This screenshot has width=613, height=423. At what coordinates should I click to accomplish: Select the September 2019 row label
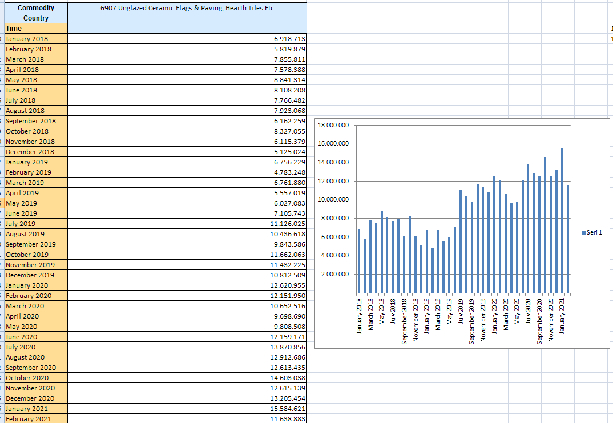pos(36,244)
